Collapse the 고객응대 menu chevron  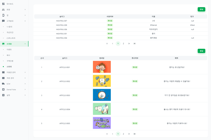click(x=25, y=21)
